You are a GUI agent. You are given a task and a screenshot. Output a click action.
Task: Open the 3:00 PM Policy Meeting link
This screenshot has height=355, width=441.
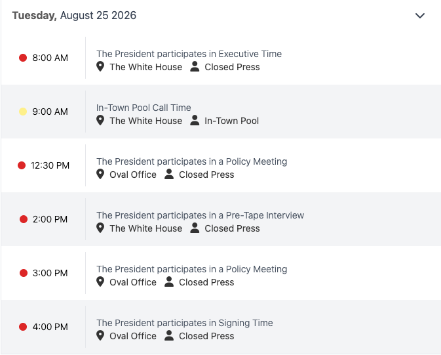click(192, 269)
